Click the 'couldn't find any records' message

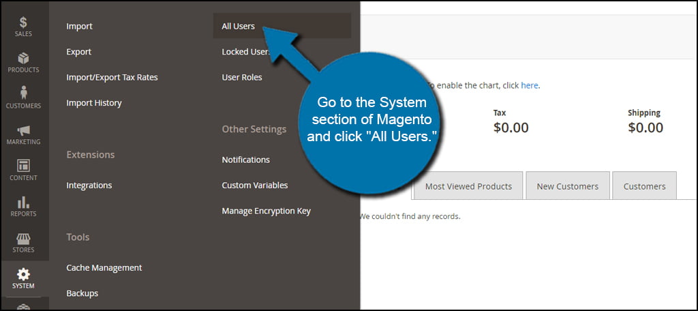410,217
